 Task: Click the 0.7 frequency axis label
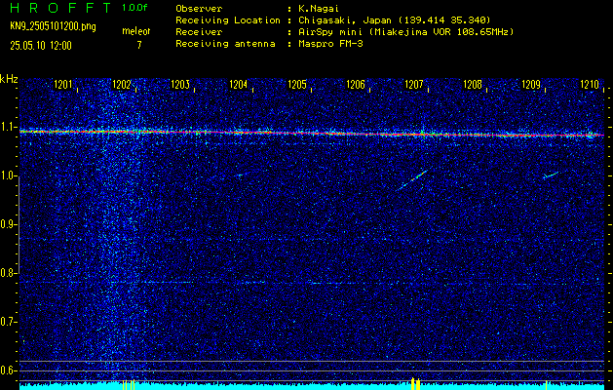[x=8, y=322]
